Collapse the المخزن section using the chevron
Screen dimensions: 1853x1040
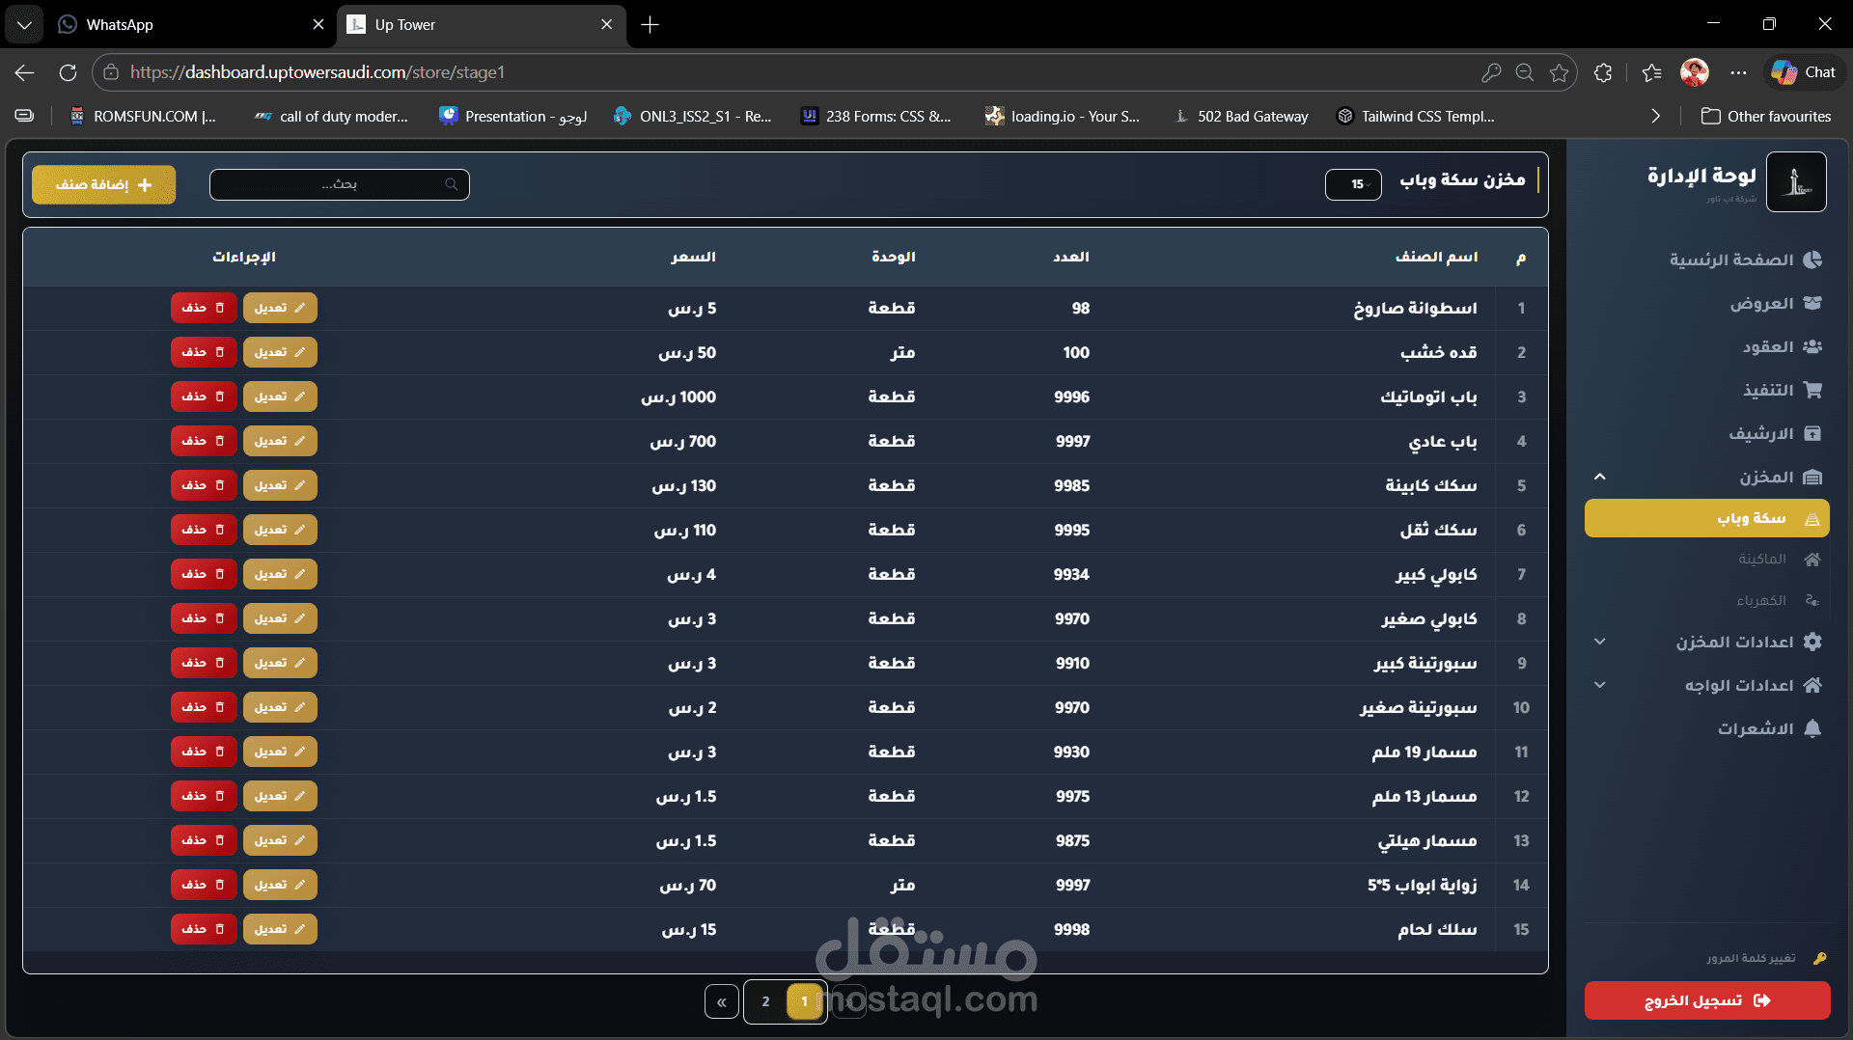click(1599, 477)
